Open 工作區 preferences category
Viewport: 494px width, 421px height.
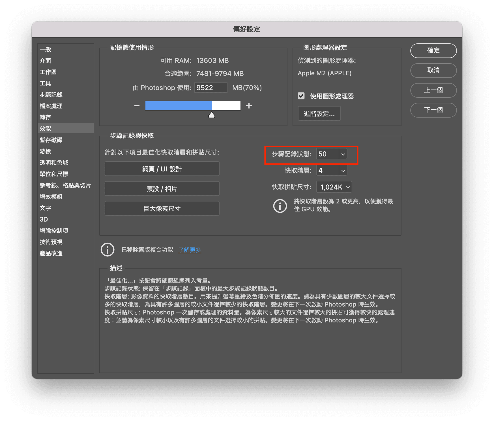pyautogui.click(x=66, y=72)
